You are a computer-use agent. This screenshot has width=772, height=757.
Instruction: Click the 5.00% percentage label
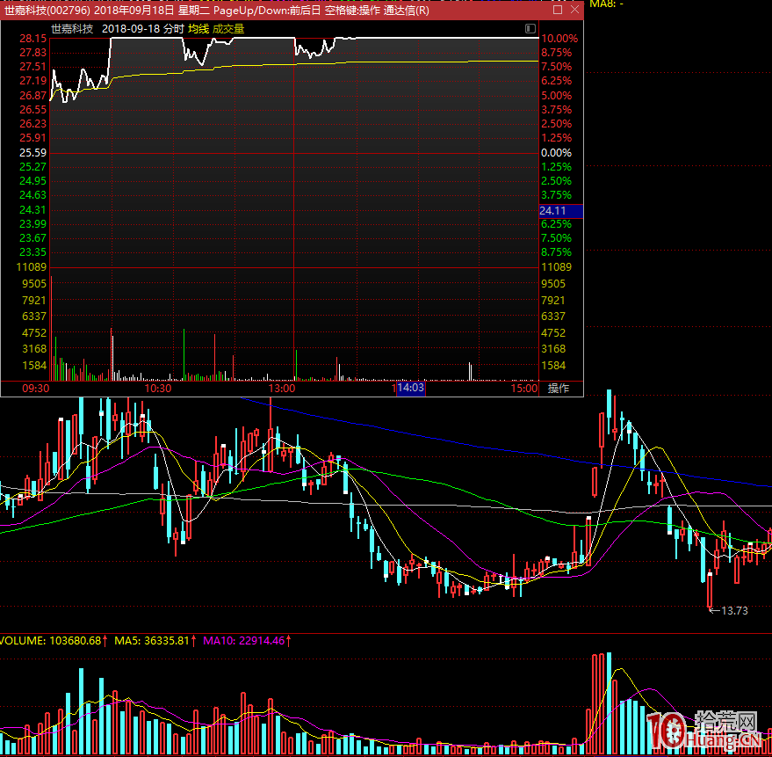coord(556,96)
